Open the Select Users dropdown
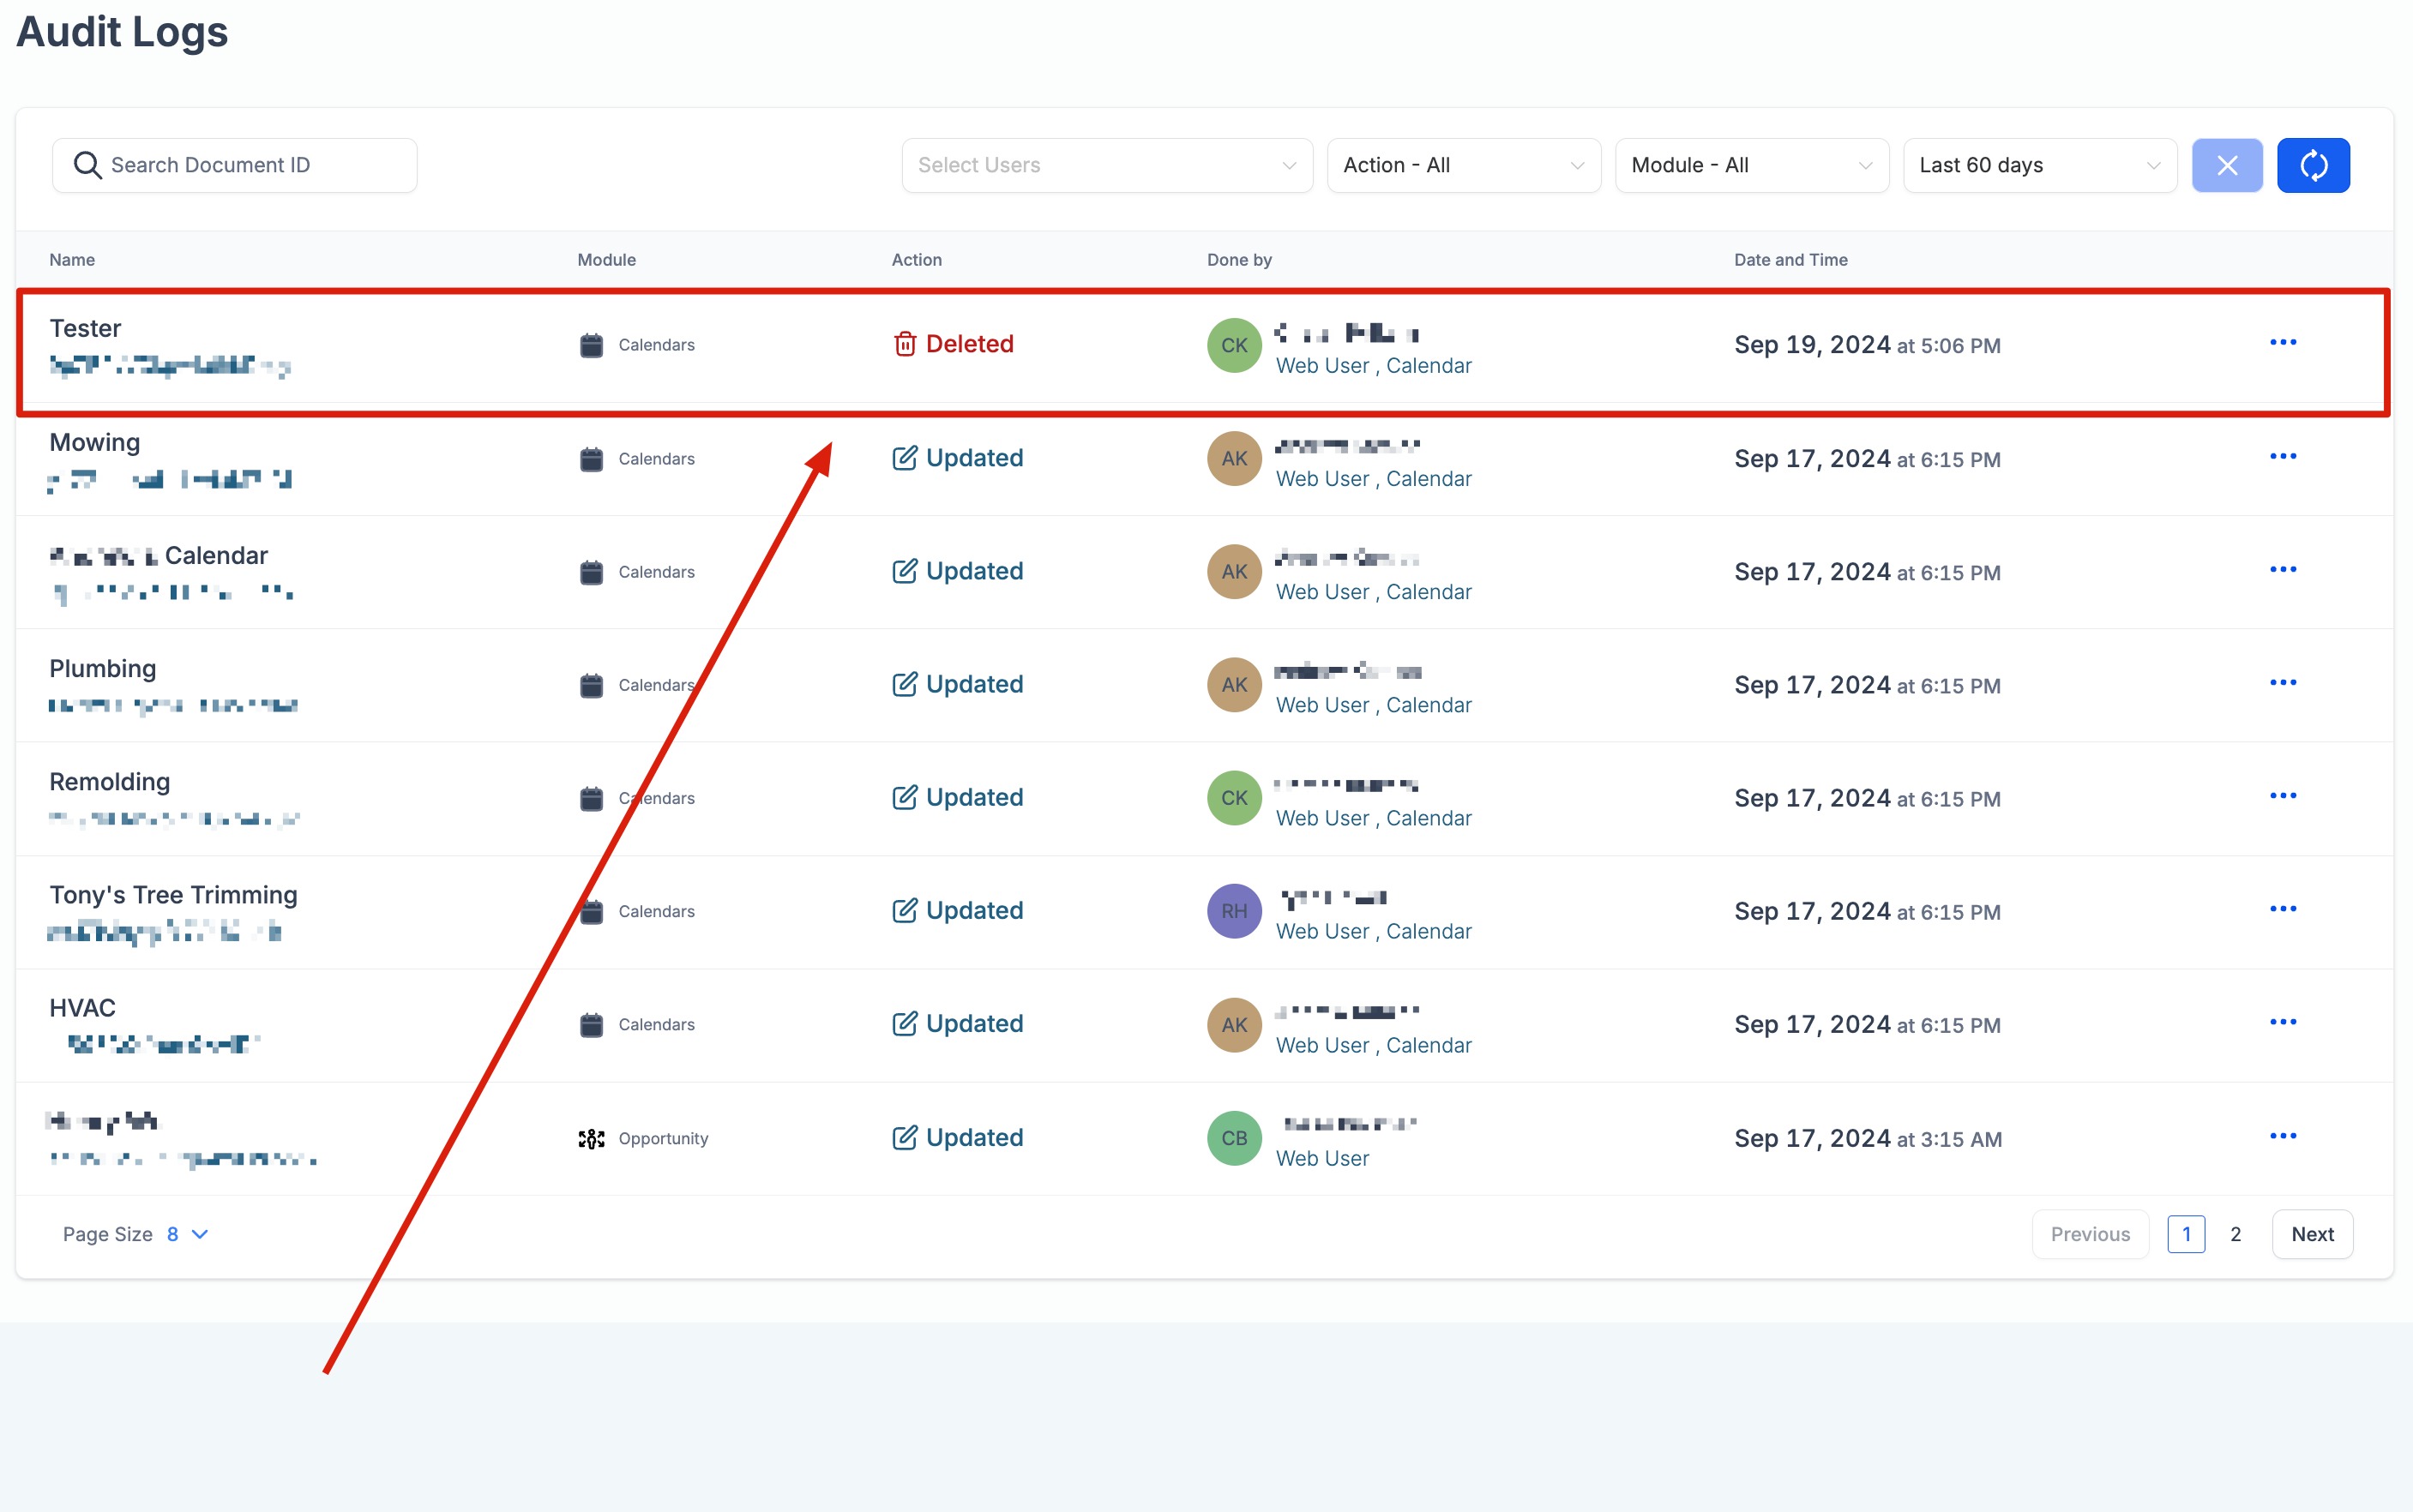 pos(1105,165)
